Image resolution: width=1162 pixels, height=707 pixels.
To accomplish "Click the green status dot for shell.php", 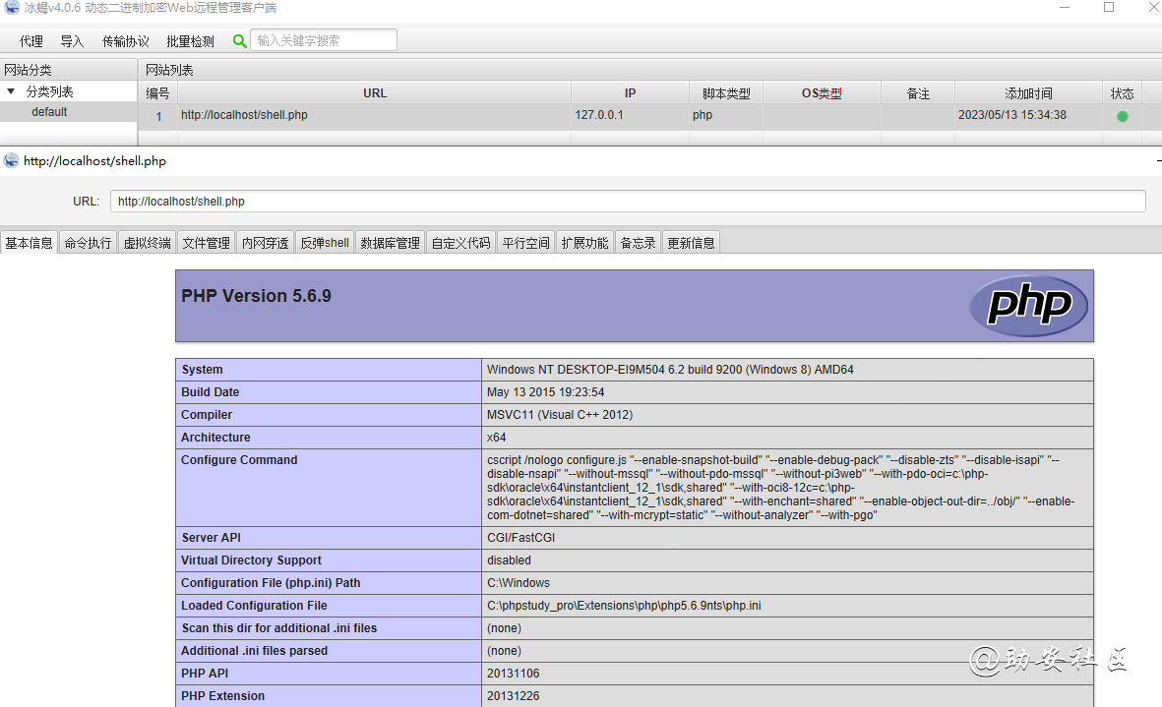I will (1122, 116).
